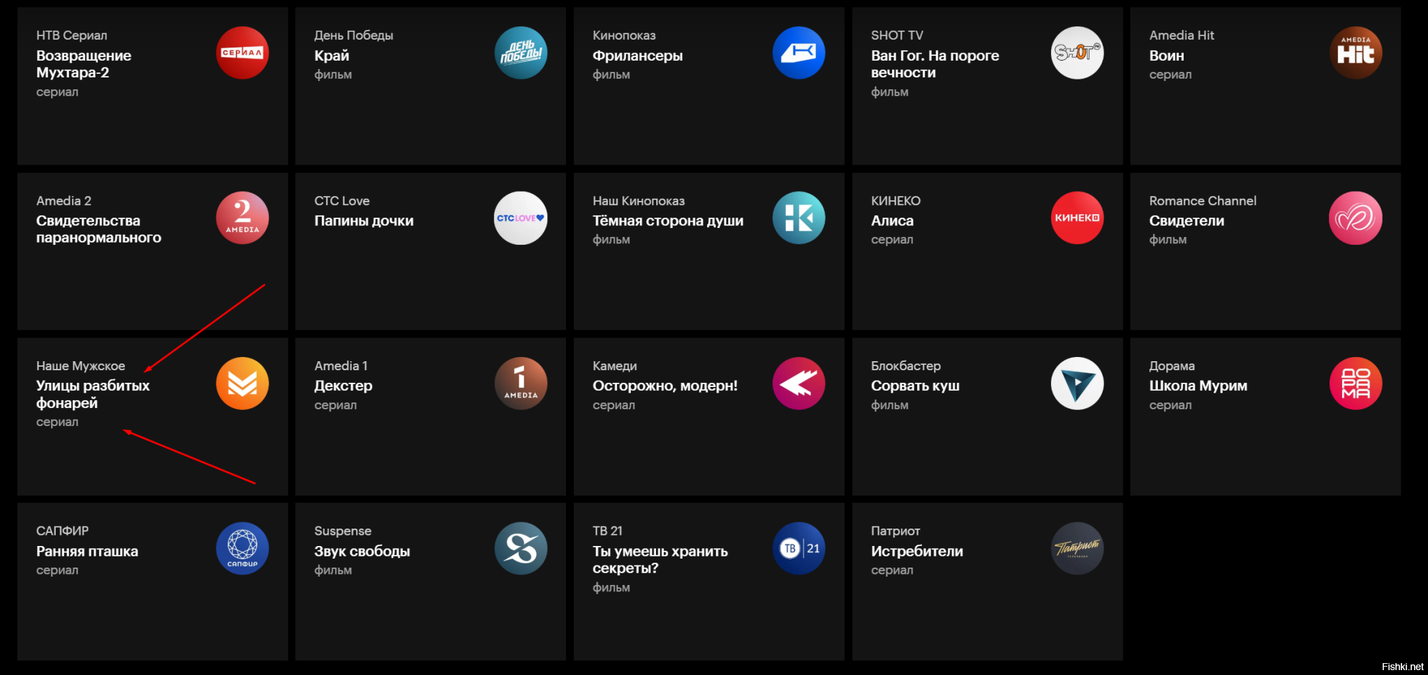Open the СТС Love channel logo
The height and width of the screenshot is (675, 1428).
pyautogui.click(x=521, y=218)
